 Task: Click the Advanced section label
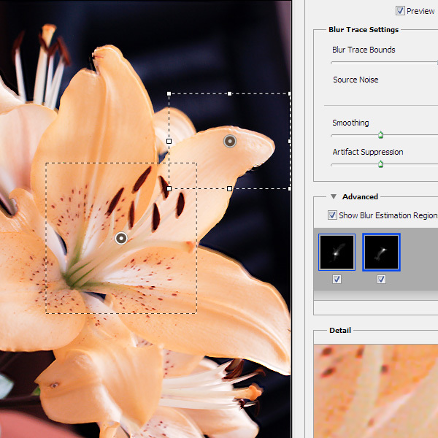point(360,196)
